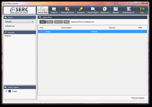Click 'Searching Rank for softpedia.com' status text
Screen dimensions: 152x107
click(x=83, y=22)
